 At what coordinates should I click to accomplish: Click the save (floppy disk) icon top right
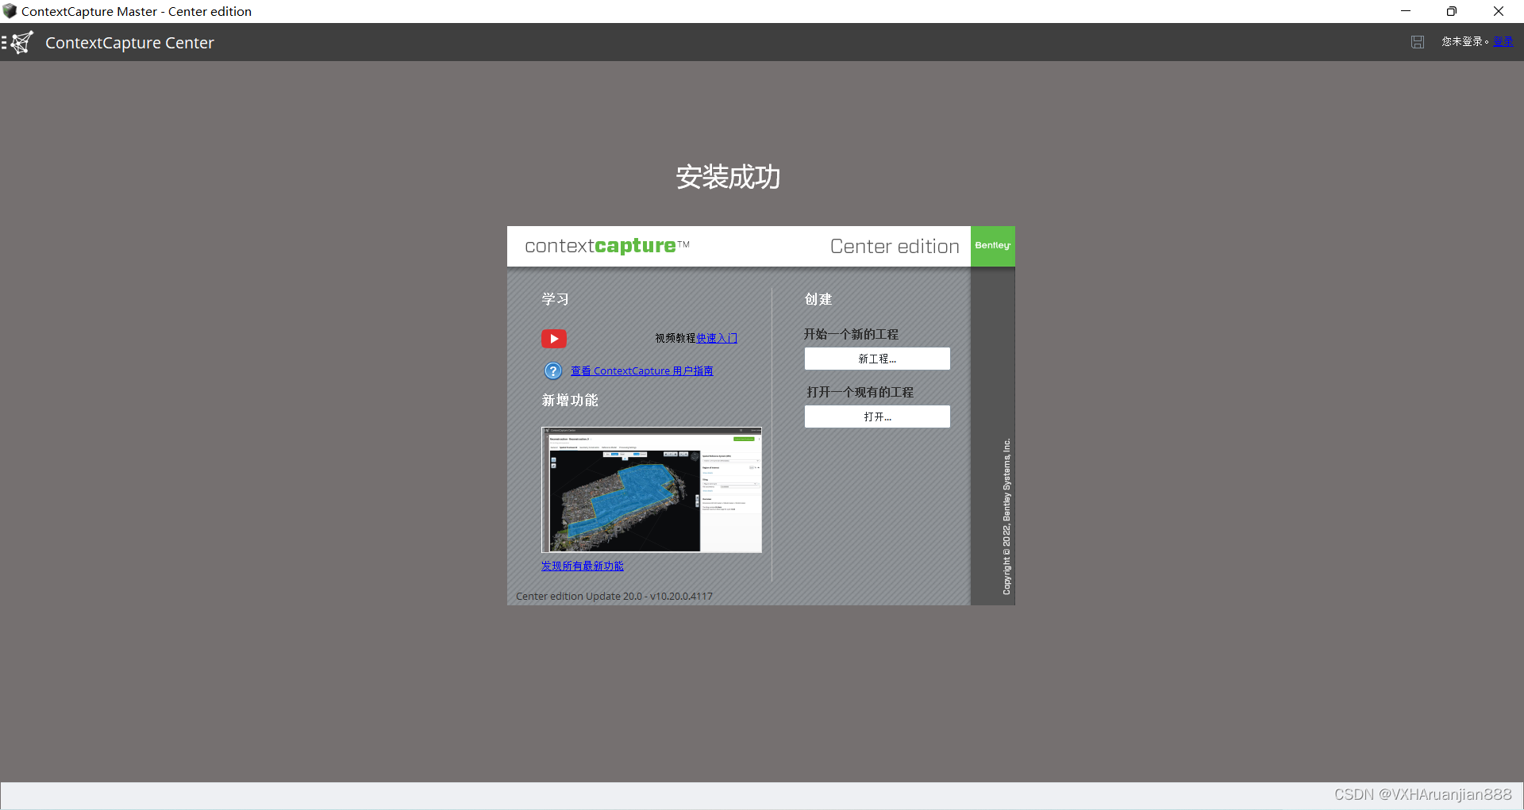[x=1418, y=42]
